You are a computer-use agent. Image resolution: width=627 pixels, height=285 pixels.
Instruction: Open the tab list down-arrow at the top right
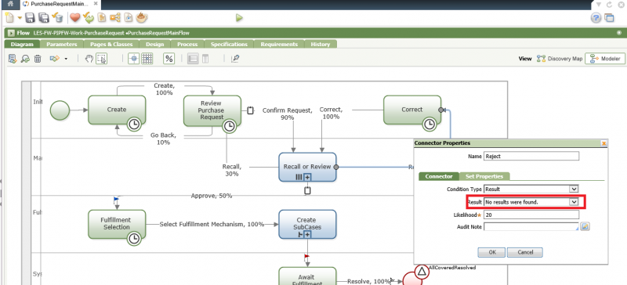tap(599, 5)
